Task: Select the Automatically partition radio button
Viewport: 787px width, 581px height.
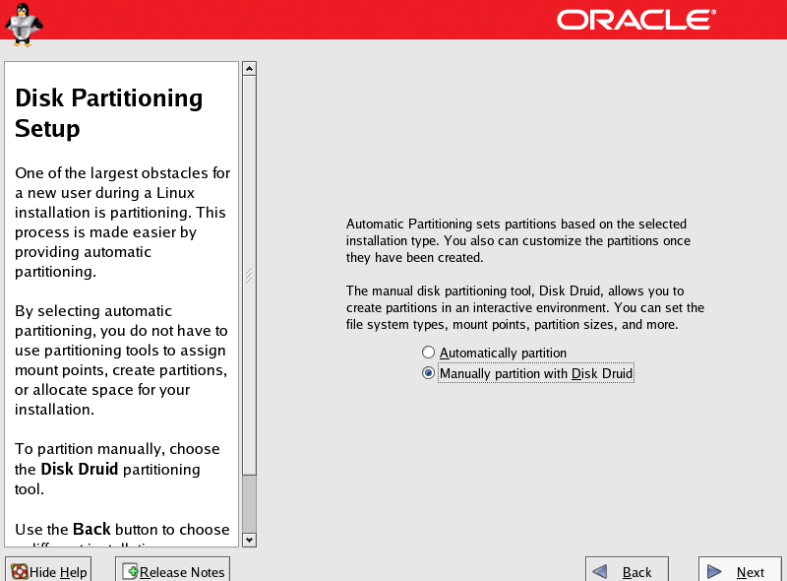Action: click(x=428, y=353)
